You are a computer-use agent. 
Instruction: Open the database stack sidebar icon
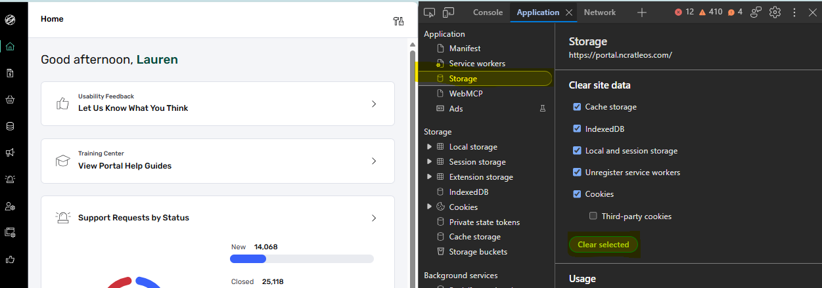[10, 126]
